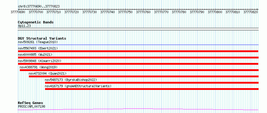Select the RefSeq Genes track title
Image resolution: width=267 pixels, height=113 pixels.
pyautogui.click(x=31, y=103)
